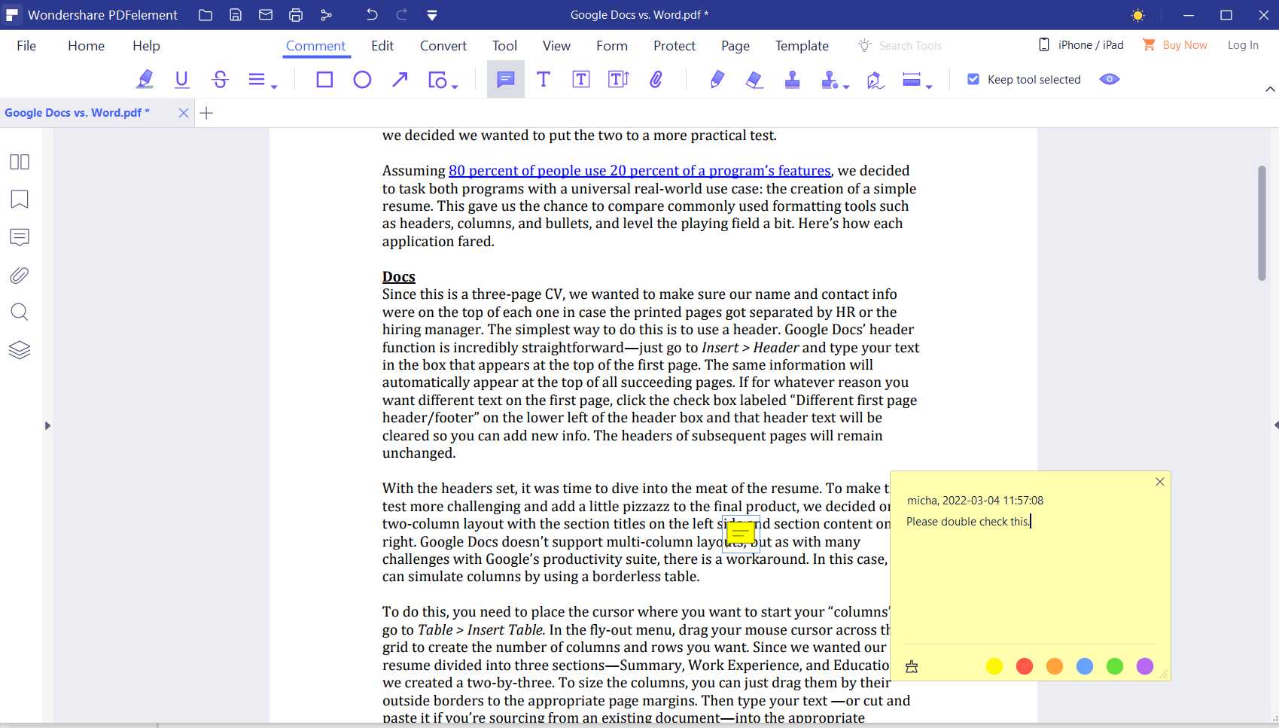This screenshot has height=728, width=1279.
Task: Select the Strikethrough annotation tool
Action: point(220,79)
